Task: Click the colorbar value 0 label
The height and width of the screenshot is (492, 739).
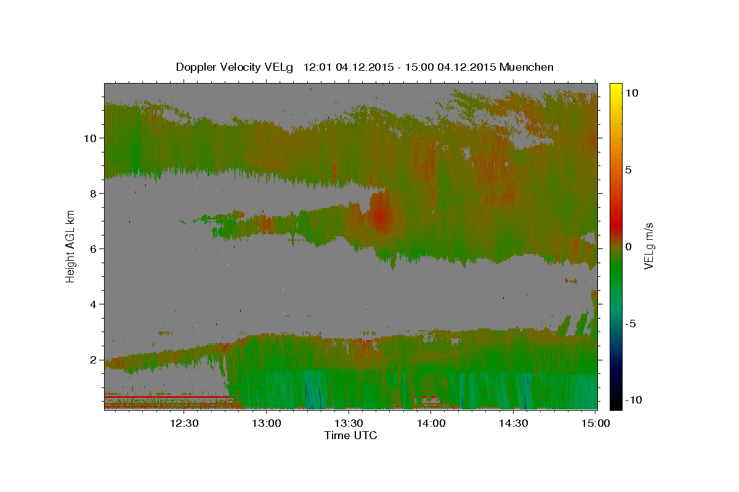Action: pyautogui.click(x=629, y=247)
